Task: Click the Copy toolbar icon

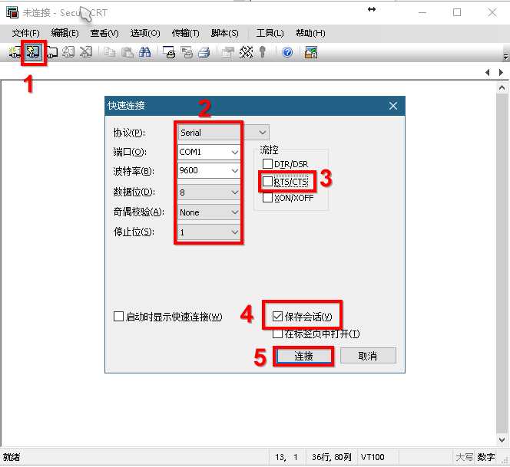Action: (110, 52)
